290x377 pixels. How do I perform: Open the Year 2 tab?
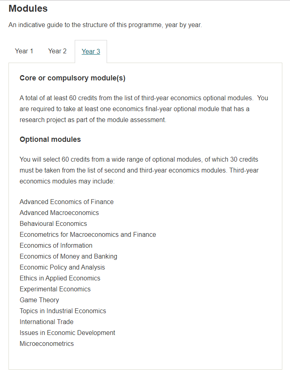(57, 51)
